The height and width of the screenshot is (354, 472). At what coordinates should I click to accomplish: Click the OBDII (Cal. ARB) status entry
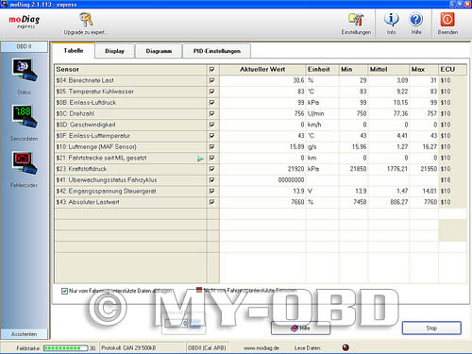tap(207, 348)
